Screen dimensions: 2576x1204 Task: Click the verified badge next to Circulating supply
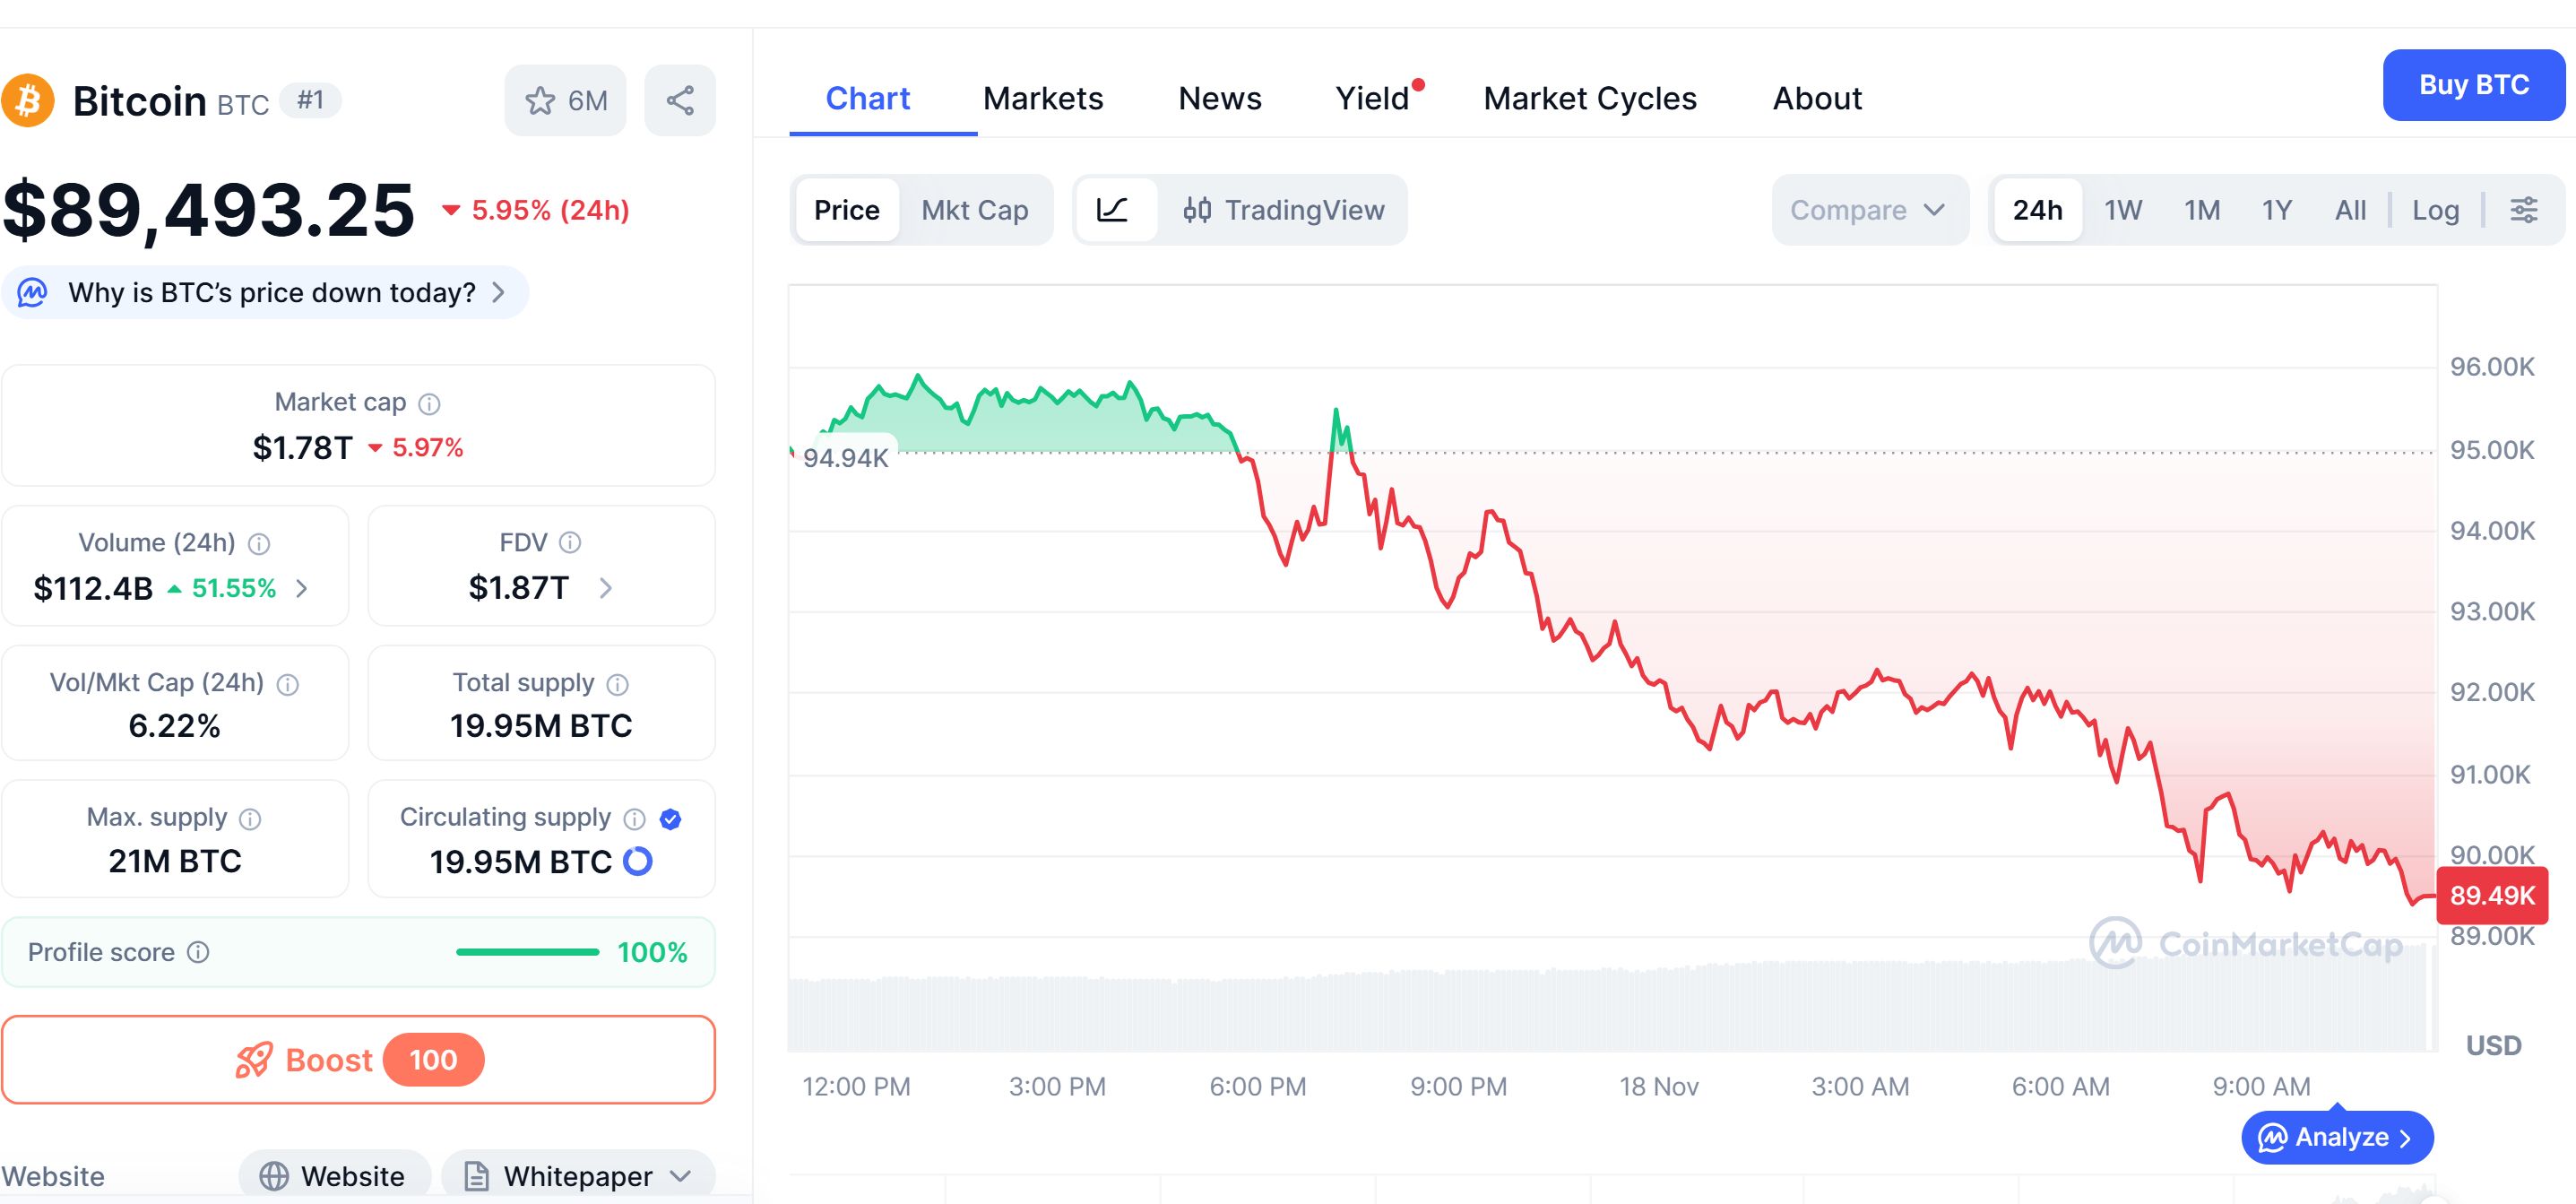click(672, 818)
